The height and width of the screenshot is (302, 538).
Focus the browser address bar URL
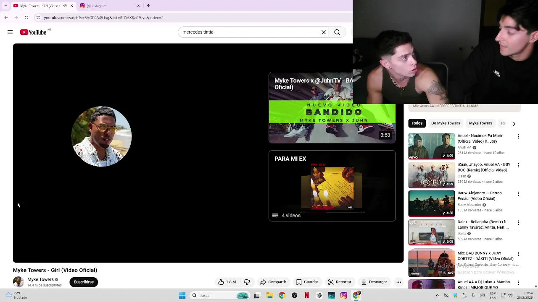click(x=103, y=18)
